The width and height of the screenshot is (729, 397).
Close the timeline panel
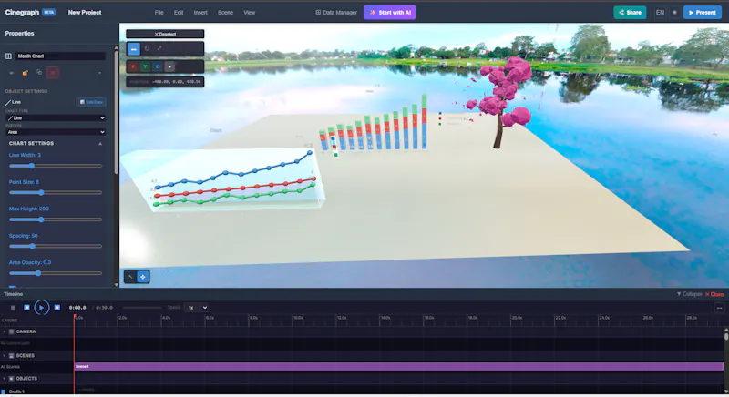pyautogui.click(x=714, y=294)
